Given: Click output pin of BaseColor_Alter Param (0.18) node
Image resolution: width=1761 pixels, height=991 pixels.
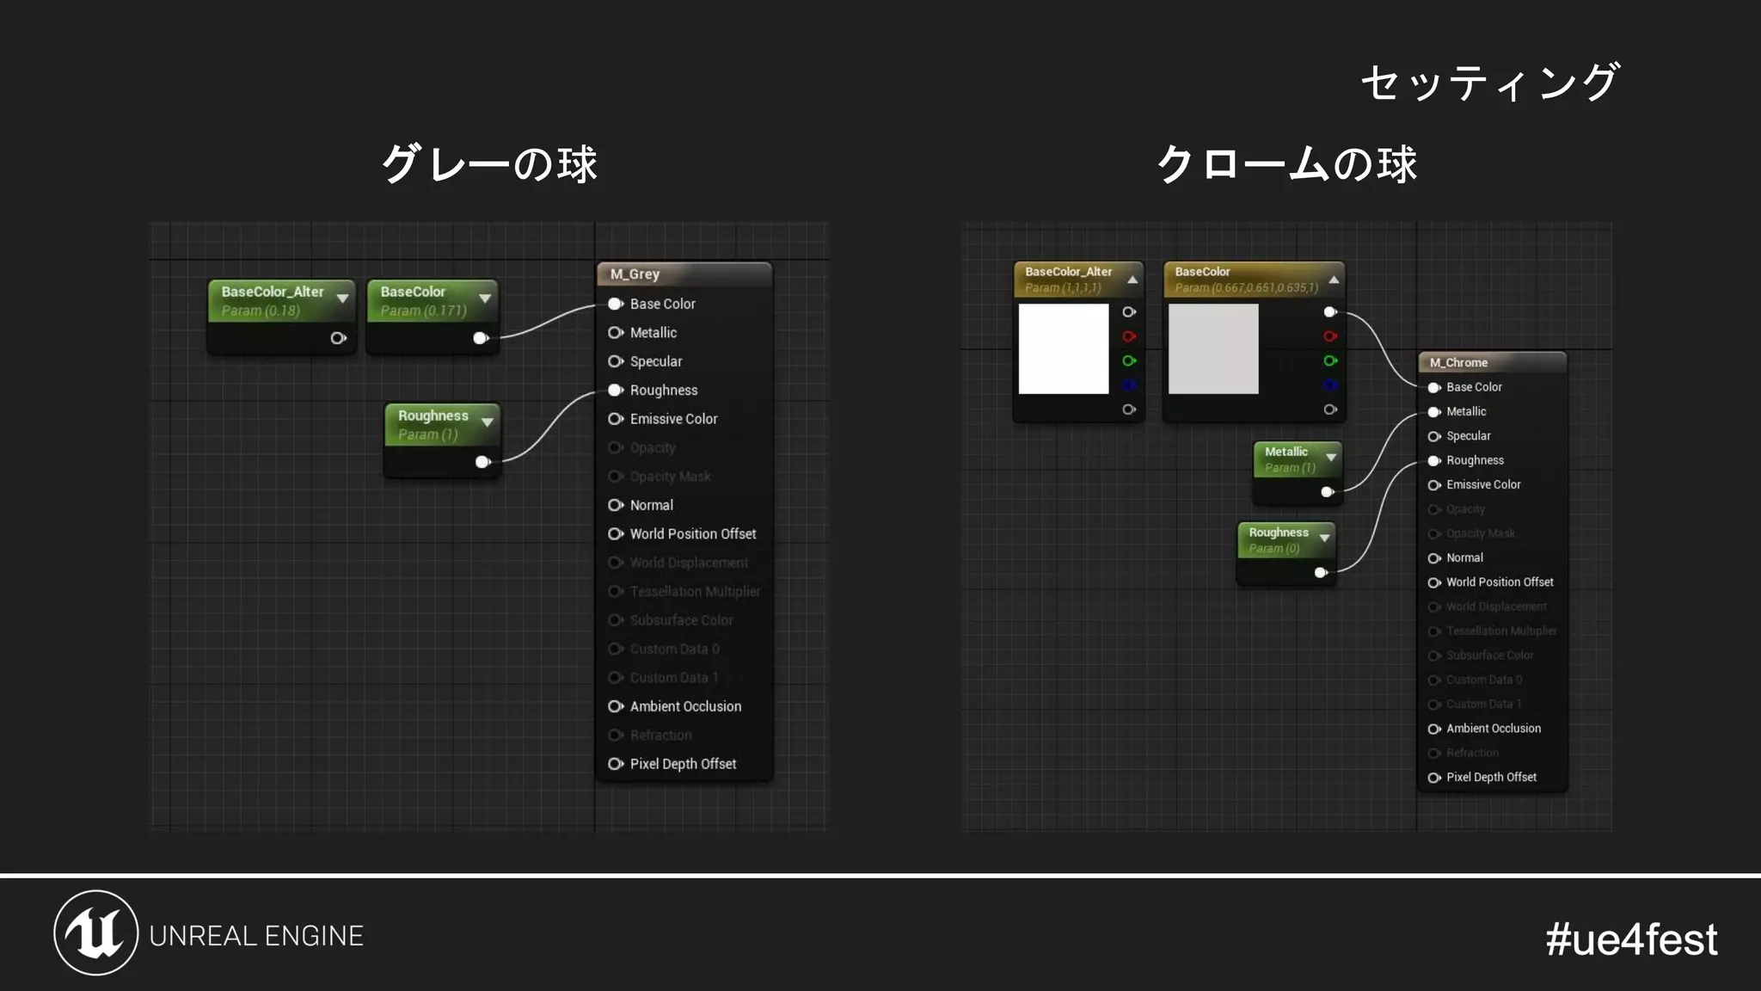Looking at the screenshot, I should click(x=339, y=338).
